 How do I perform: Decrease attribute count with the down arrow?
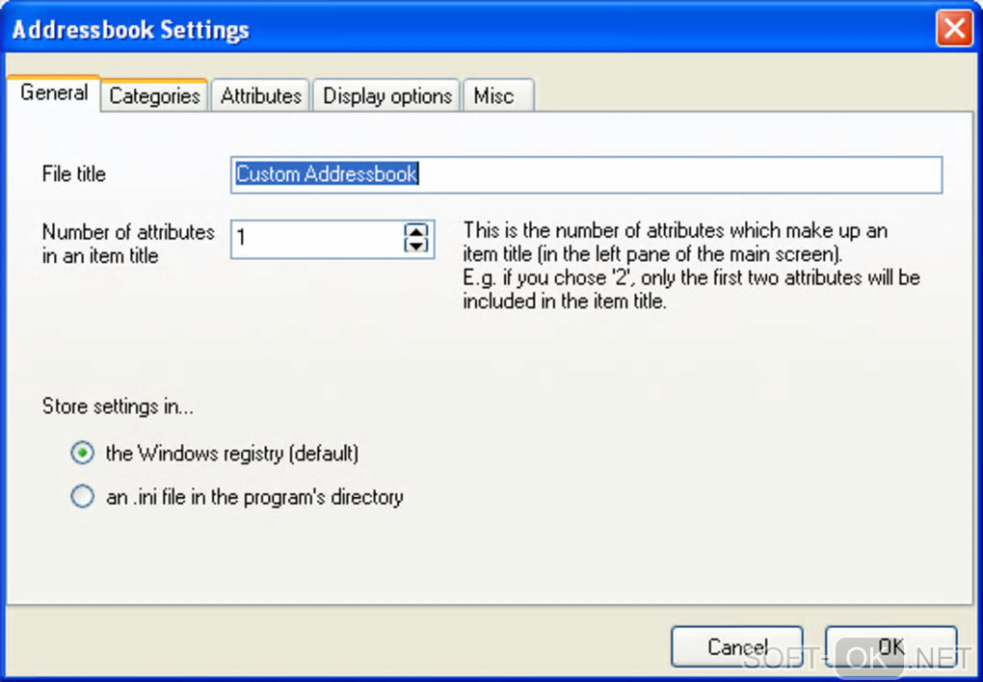pos(415,246)
